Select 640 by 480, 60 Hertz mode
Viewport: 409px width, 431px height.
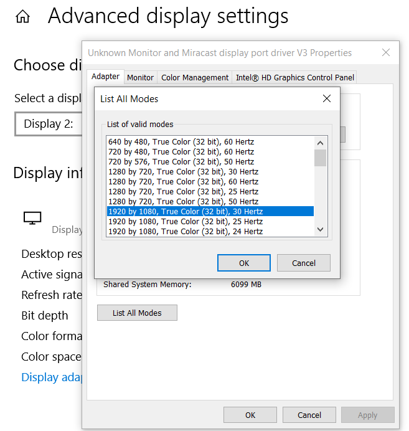tap(181, 142)
